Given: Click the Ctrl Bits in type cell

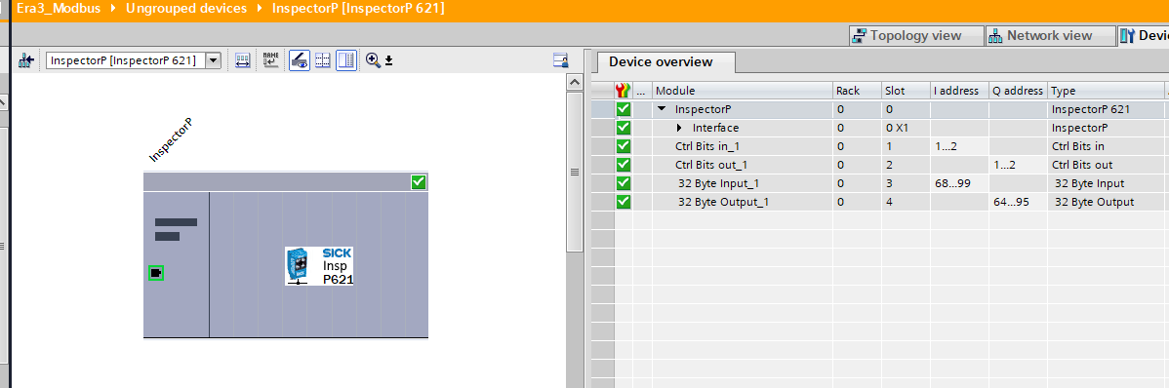Looking at the screenshot, I should click(x=1106, y=146).
